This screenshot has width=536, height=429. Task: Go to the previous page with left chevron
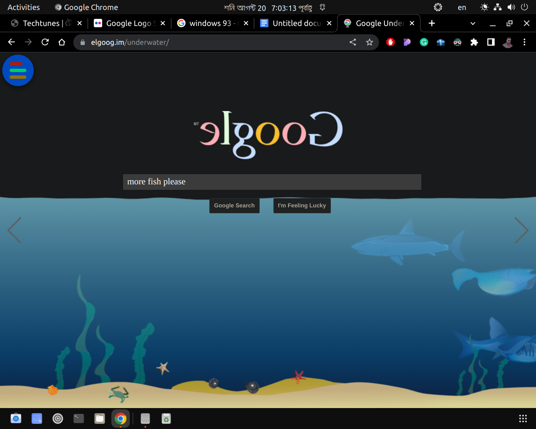[x=14, y=230]
